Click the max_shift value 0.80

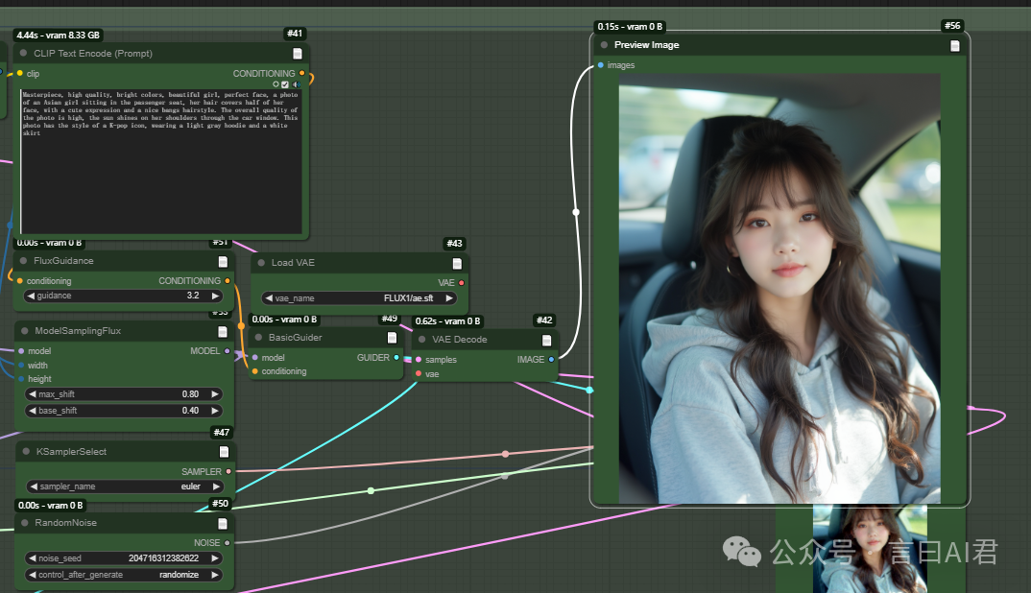[190, 394]
